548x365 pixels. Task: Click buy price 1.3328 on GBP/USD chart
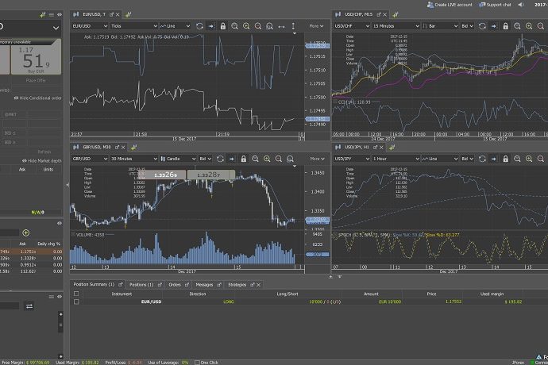pos(210,175)
